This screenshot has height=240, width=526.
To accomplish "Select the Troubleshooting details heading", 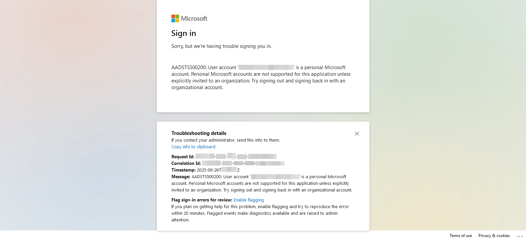I will [x=199, y=133].
